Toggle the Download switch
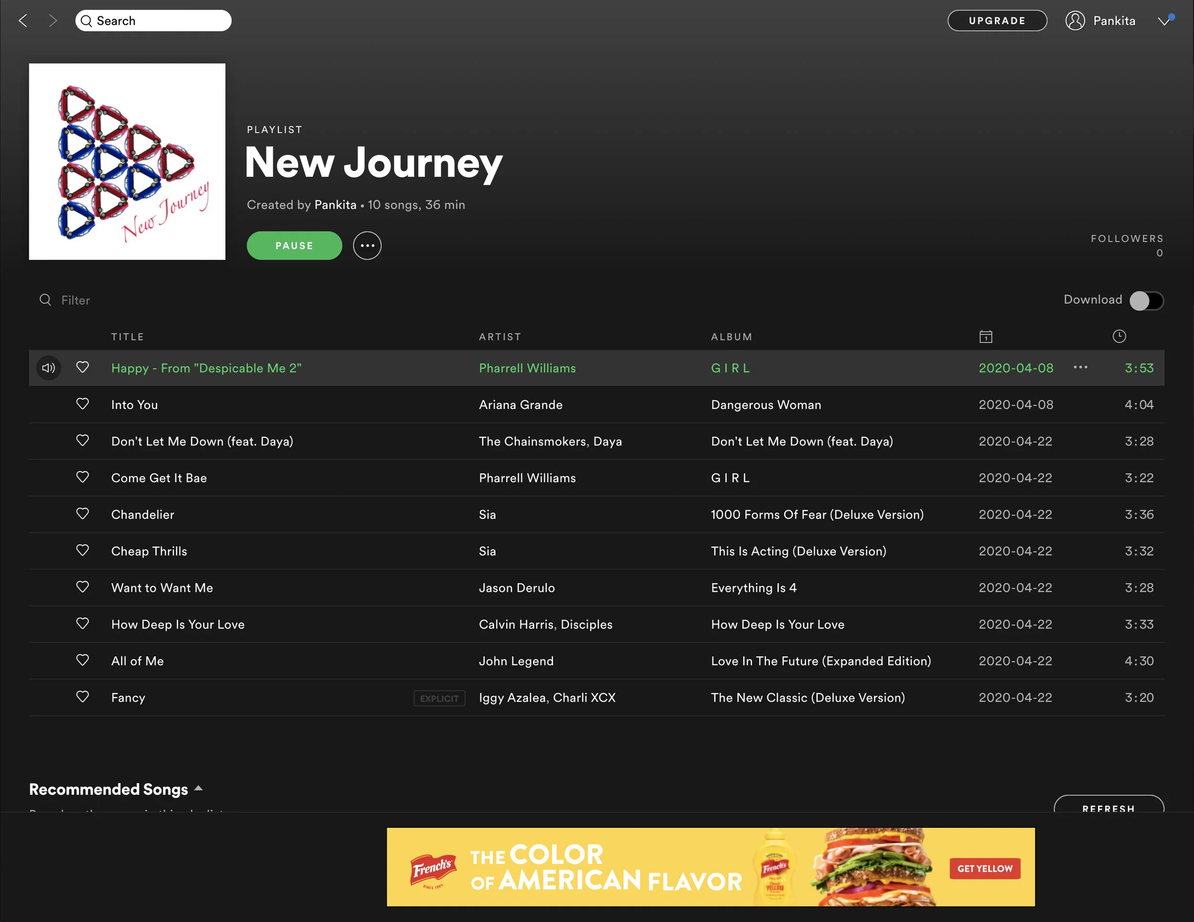 (1146, 300)
